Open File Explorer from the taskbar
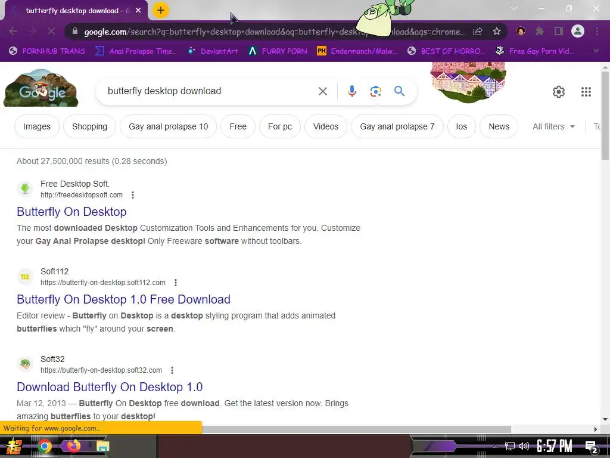The image size is (610, 458). point(102,446)
